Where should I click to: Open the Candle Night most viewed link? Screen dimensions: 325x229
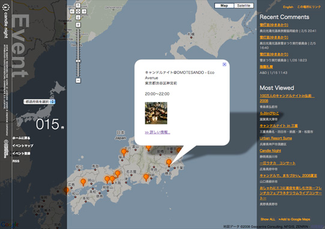point(270,151)
